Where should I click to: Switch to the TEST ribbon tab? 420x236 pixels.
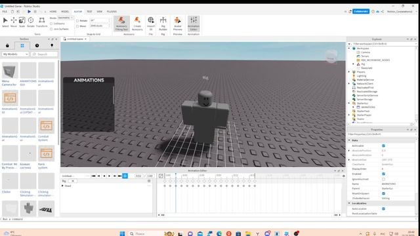point(89,12)
